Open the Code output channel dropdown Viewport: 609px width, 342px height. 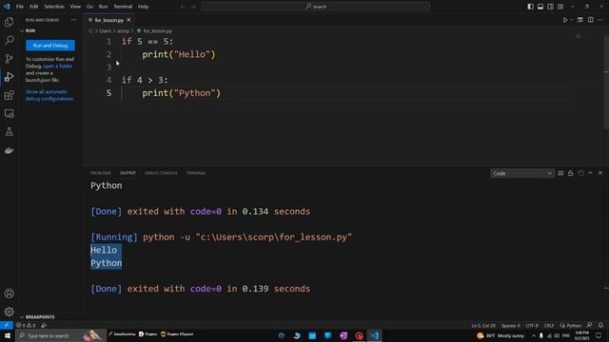[x=522, y=173]
